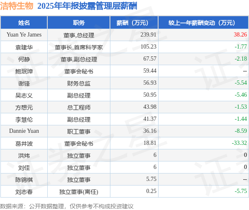The height and width of the screenshot is (210, 249).
Task: Click change value -33.32
Action: [239, 143]
